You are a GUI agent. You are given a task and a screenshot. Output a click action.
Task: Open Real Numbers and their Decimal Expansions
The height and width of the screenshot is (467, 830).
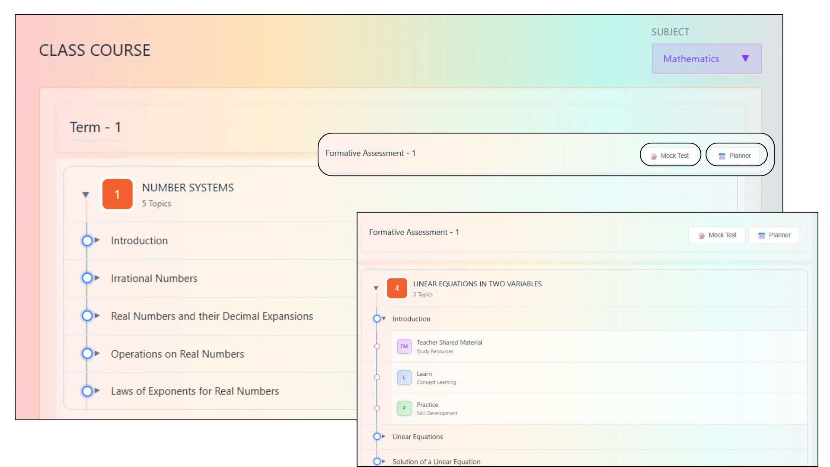tap(211, 316)
